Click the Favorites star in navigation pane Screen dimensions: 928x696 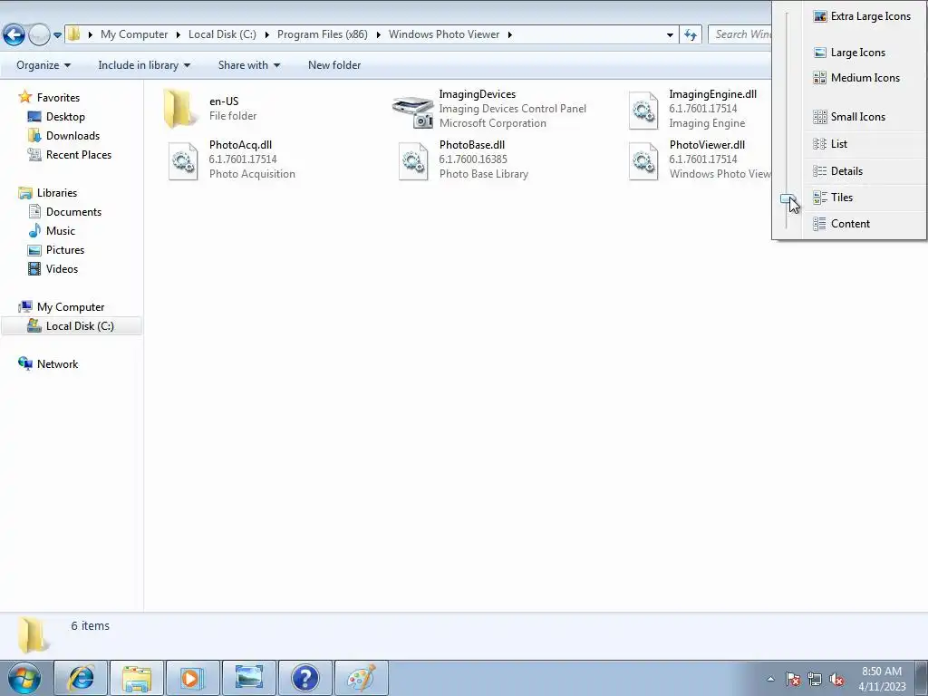[x=24, y=96]
